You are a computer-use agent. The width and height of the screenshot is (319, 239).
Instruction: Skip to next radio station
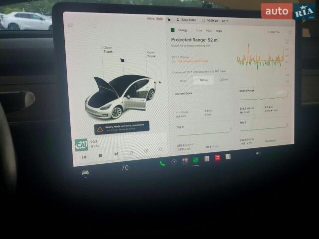[116, 154]
